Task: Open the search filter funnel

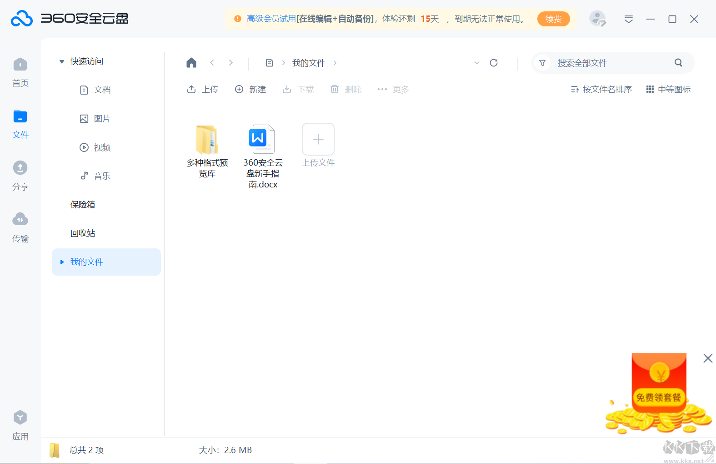Action: pyautogui.click(x=542, y=63)
